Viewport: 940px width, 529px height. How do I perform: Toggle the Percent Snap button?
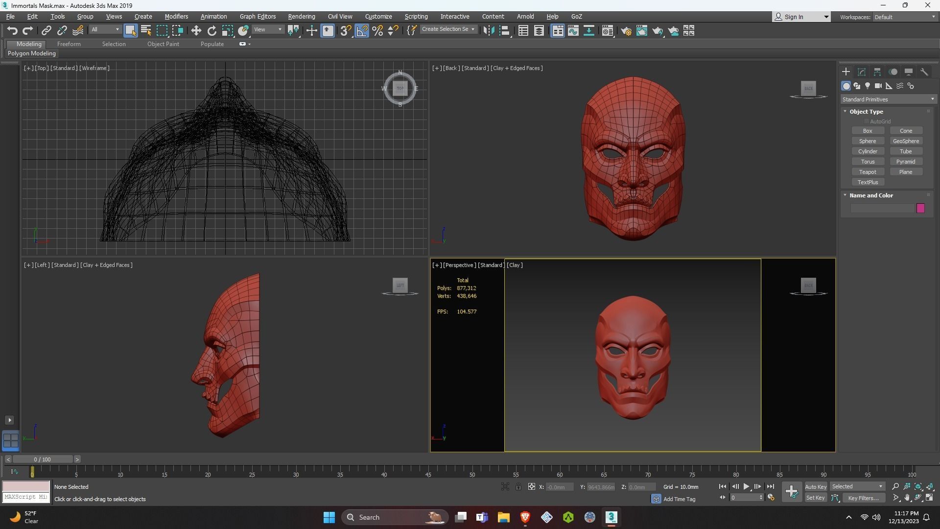(377, 31)
